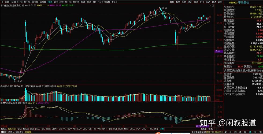The height and width of the screenshot is (134, 263).
Task: Expand the 模板 template menu
Action: (x=211, y=129)
